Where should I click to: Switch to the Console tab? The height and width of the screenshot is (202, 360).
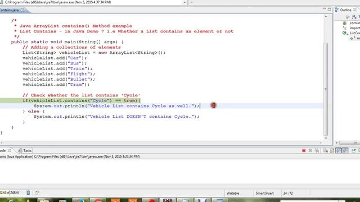click(x=3, y=150)
